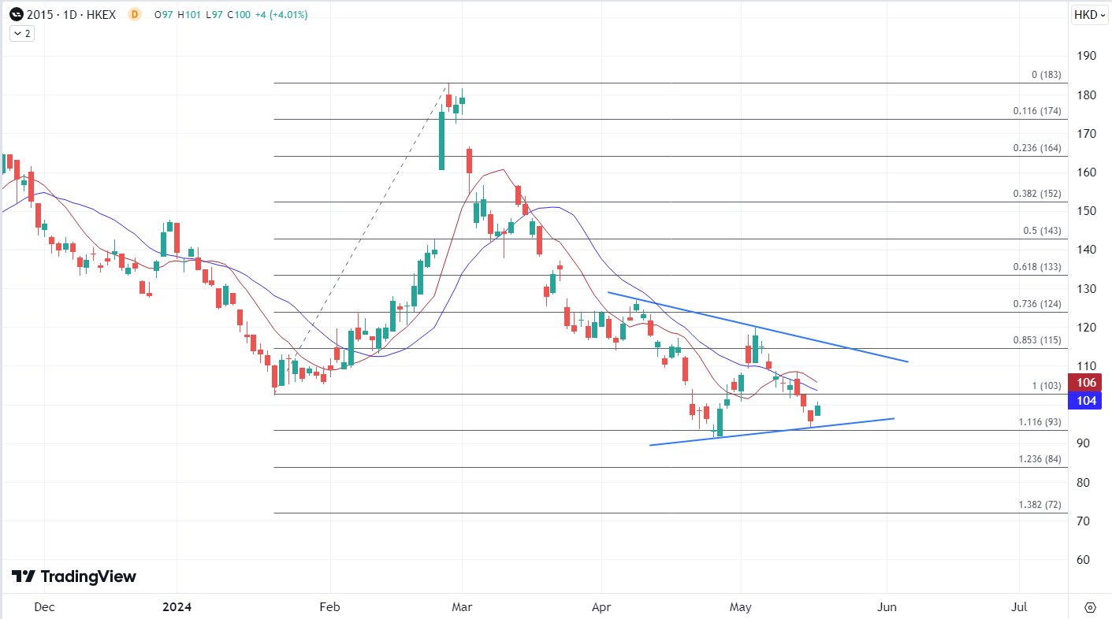
Task: Click the Fibonacci 0 (183) level label
Action: [1047, 75]
